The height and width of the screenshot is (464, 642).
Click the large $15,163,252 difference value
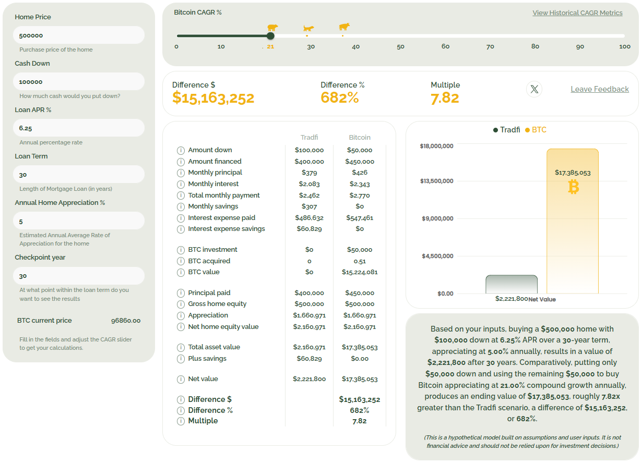coord(213,98)
